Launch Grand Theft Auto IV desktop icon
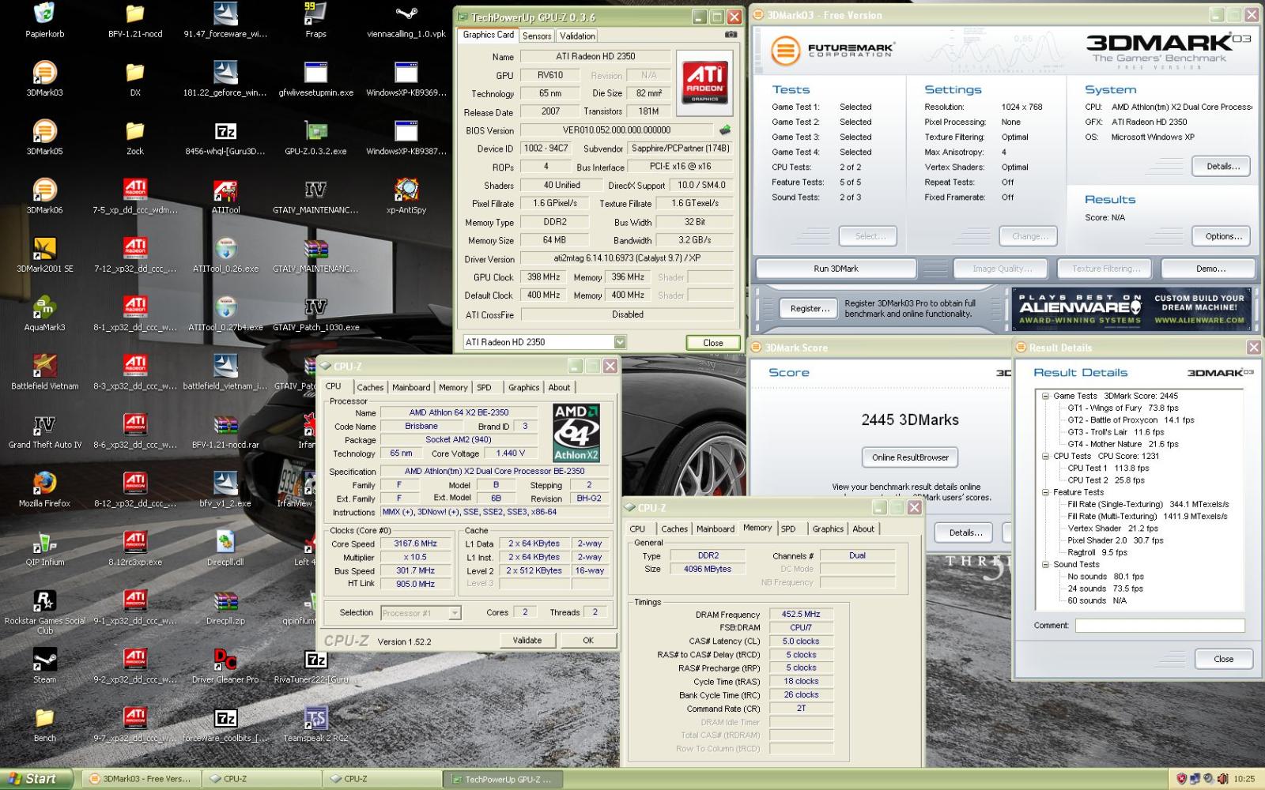This screenshot has width=1265, height=790. coord(44,431)
